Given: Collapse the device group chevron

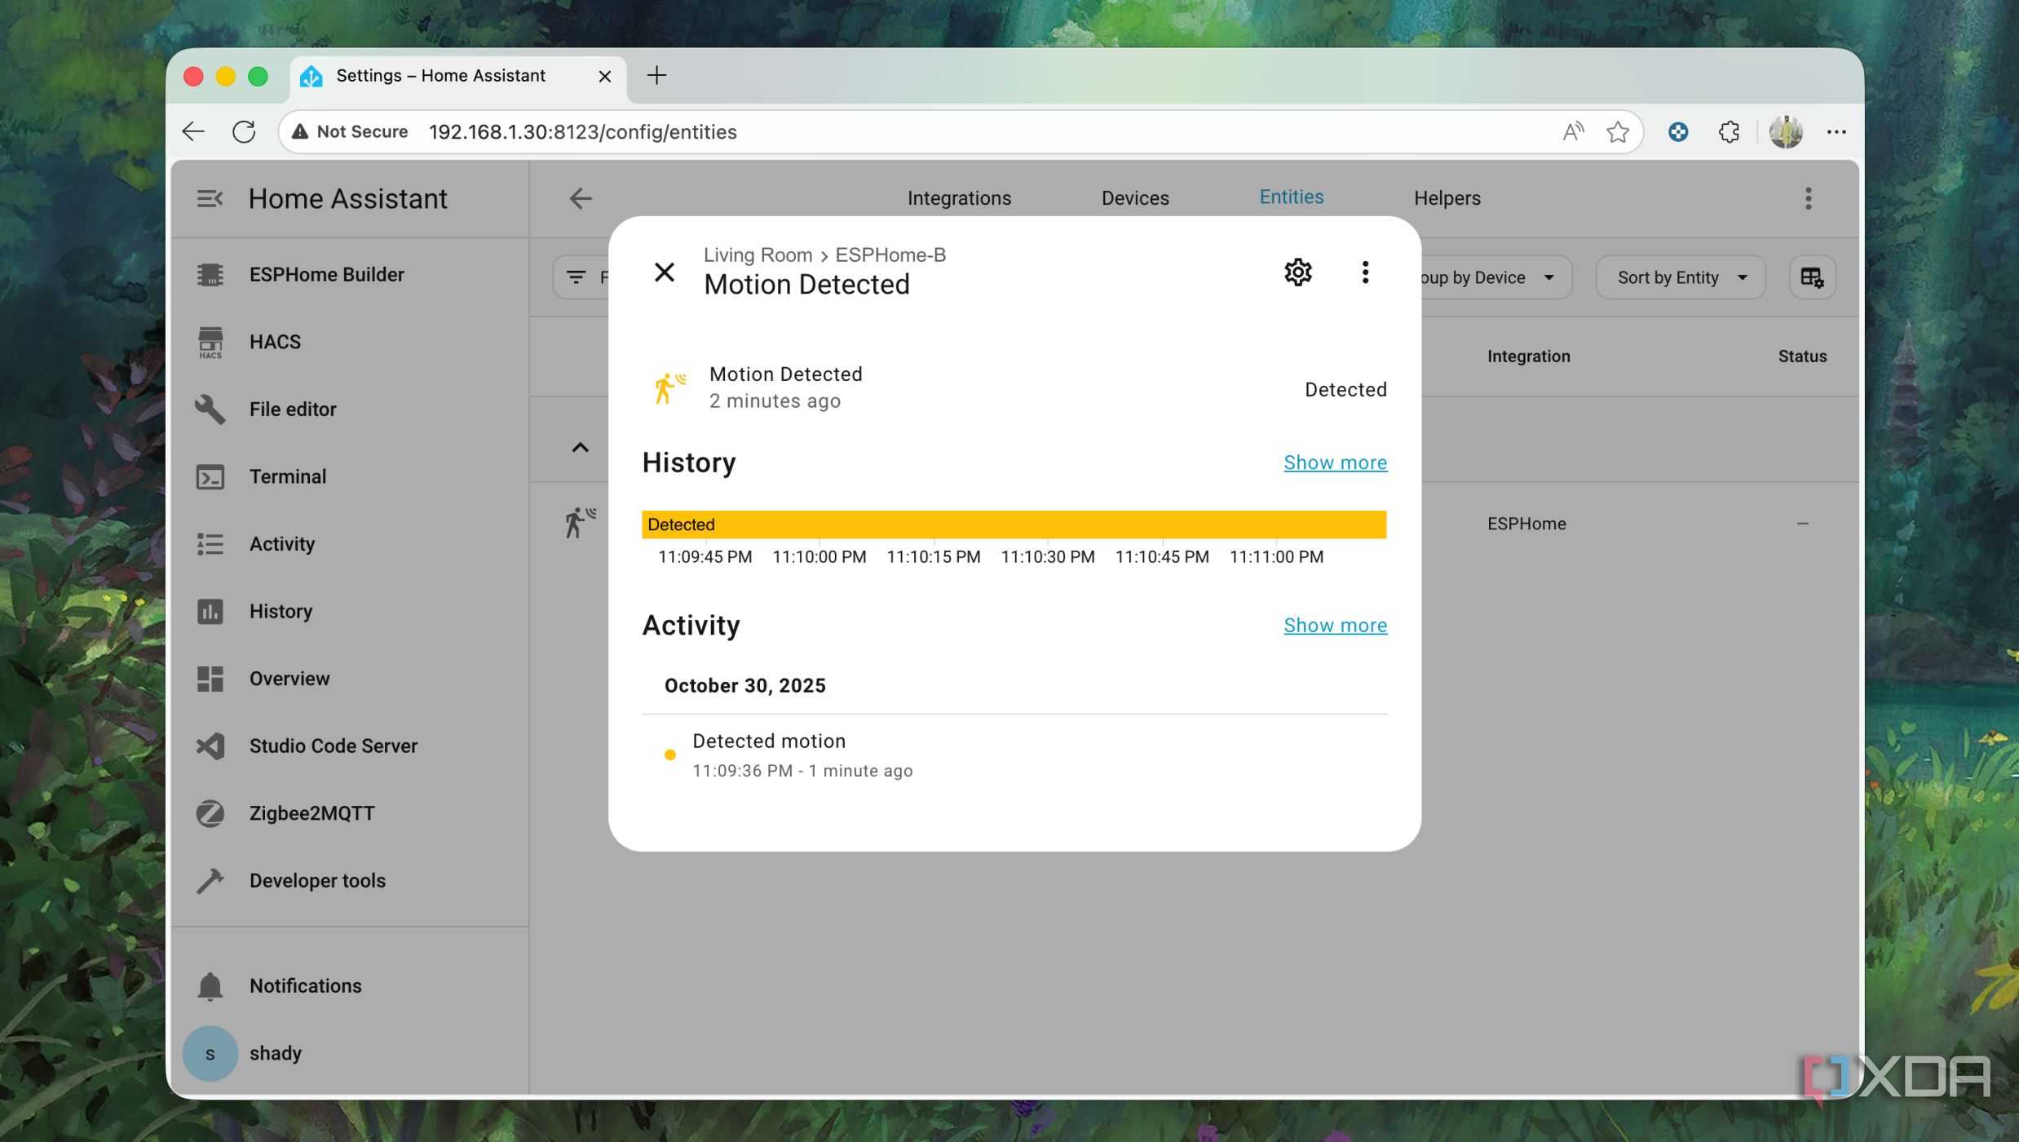Looking at the screenshot, I should pyautogui.click(x=580, y=448).
